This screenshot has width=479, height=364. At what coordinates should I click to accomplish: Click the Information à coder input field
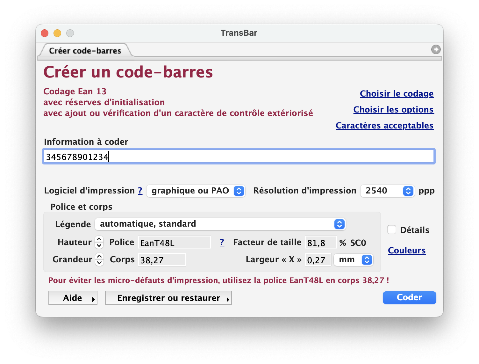[239, 157]
